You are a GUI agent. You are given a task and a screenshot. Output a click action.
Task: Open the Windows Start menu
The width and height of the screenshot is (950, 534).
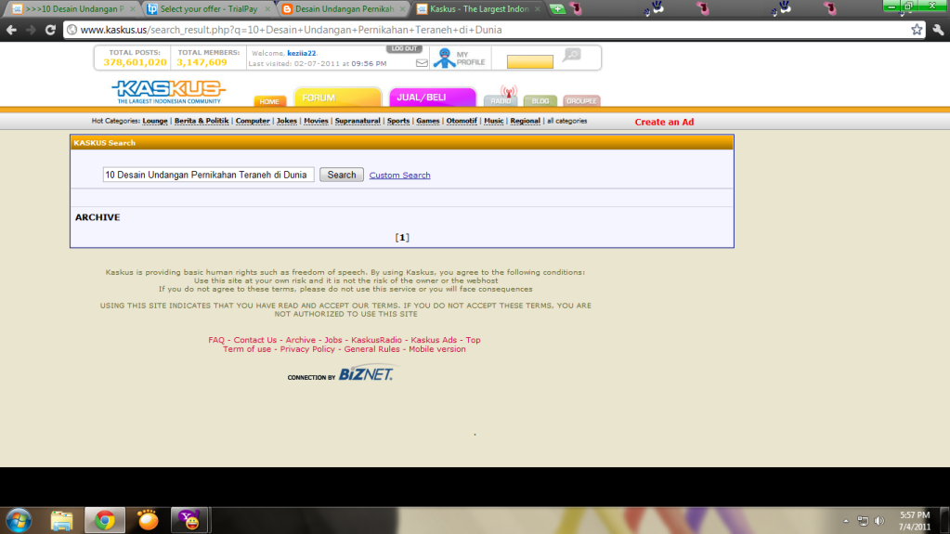(19, 521)
